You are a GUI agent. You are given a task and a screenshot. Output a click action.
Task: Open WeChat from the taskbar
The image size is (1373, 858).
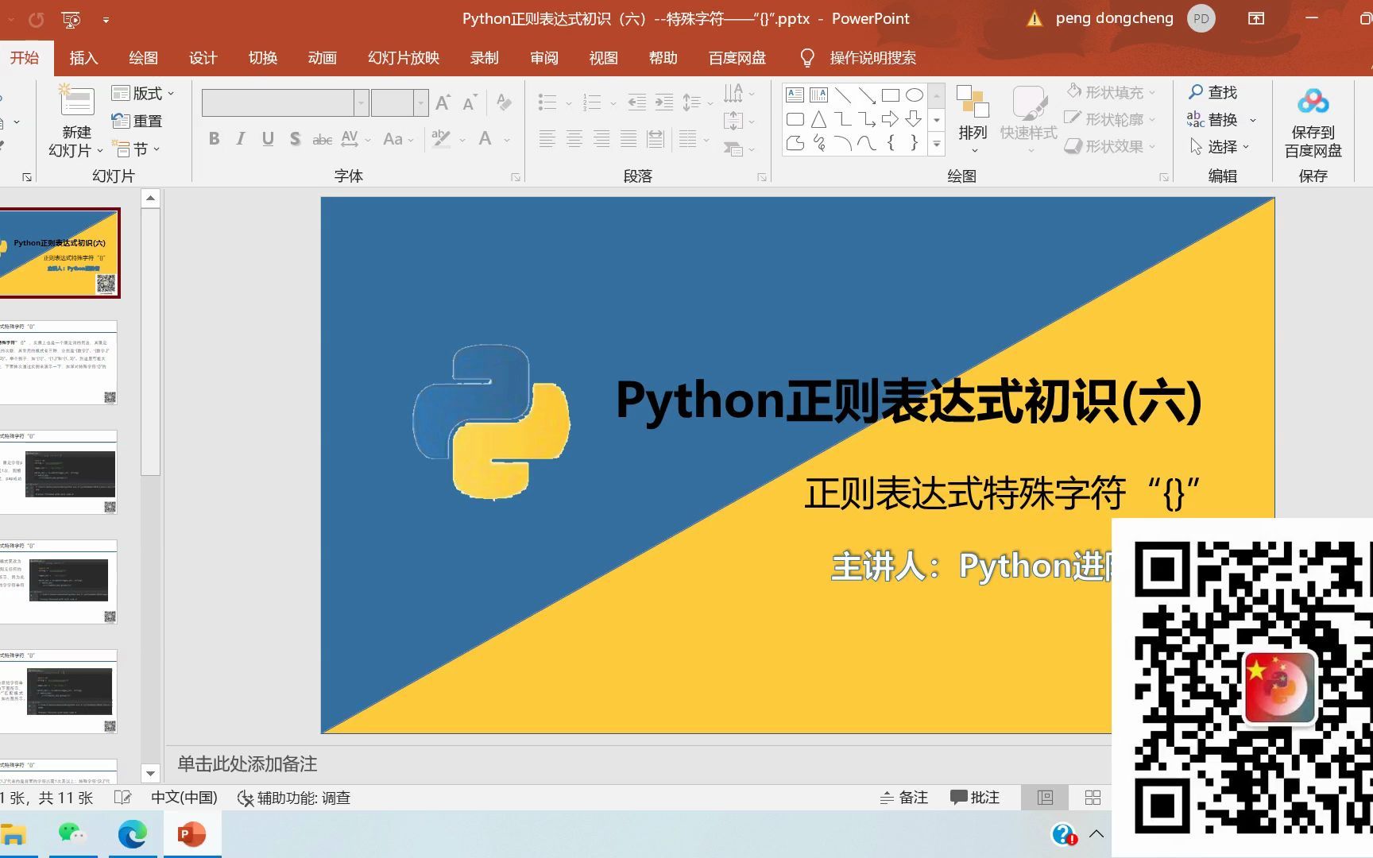coord(72,834)
